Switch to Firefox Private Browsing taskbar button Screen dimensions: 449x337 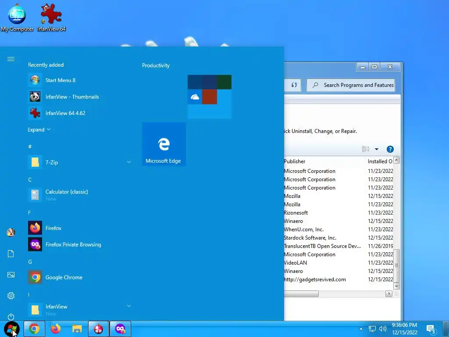[x=120, y=329]
